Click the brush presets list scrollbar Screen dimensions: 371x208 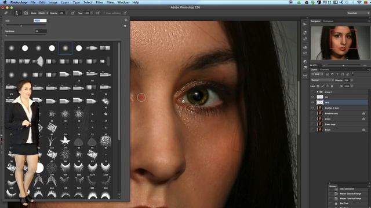pos(119,91)
